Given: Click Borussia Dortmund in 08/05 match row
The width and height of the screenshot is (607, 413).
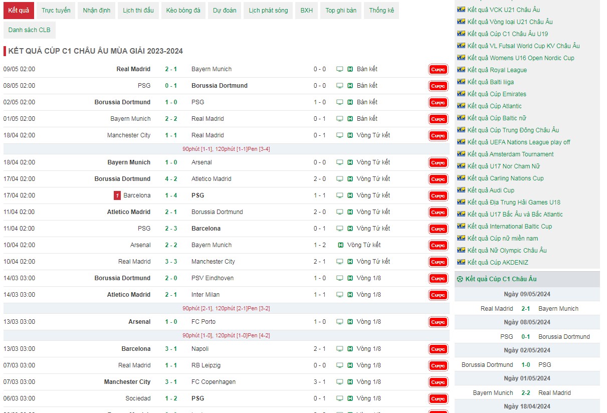Looking at the screenshot, I should point(220,86).
